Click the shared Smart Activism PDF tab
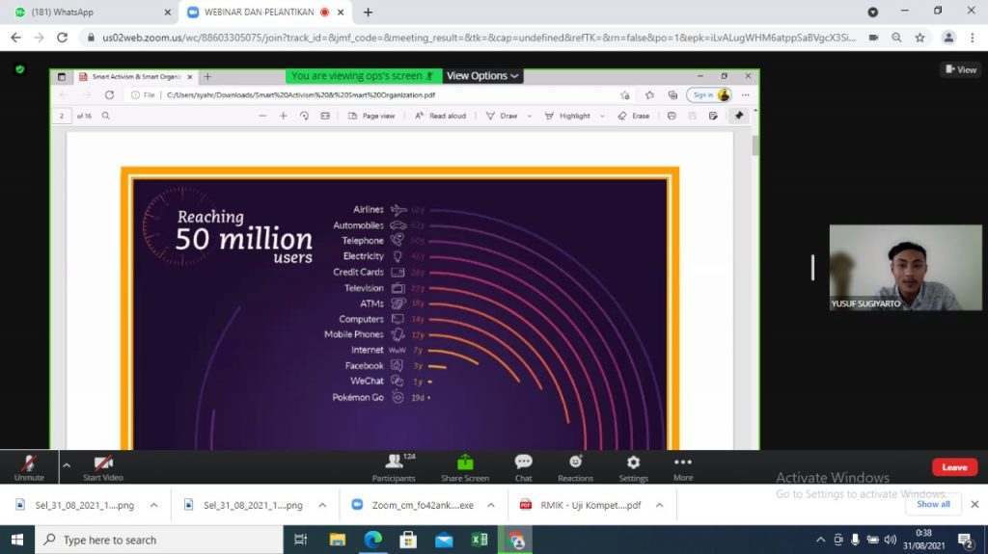This screenshot has width=988, height=554. [135, 77]
